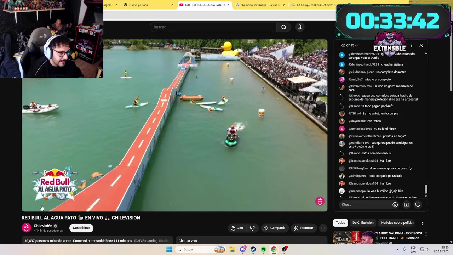Image resolution: width=453 pixels, height=255 pixels.
Task: Click @daydrxam1292 'wnss' message
Action: click(x=365, y=121)
